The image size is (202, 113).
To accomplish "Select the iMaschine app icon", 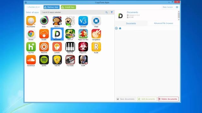I will point(44,47).
